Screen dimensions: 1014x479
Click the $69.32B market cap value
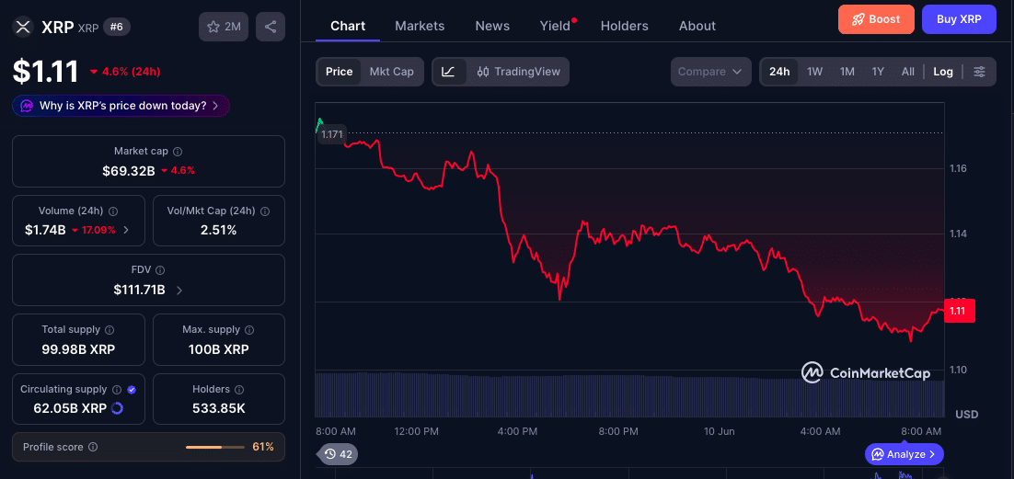pos(128,171)
